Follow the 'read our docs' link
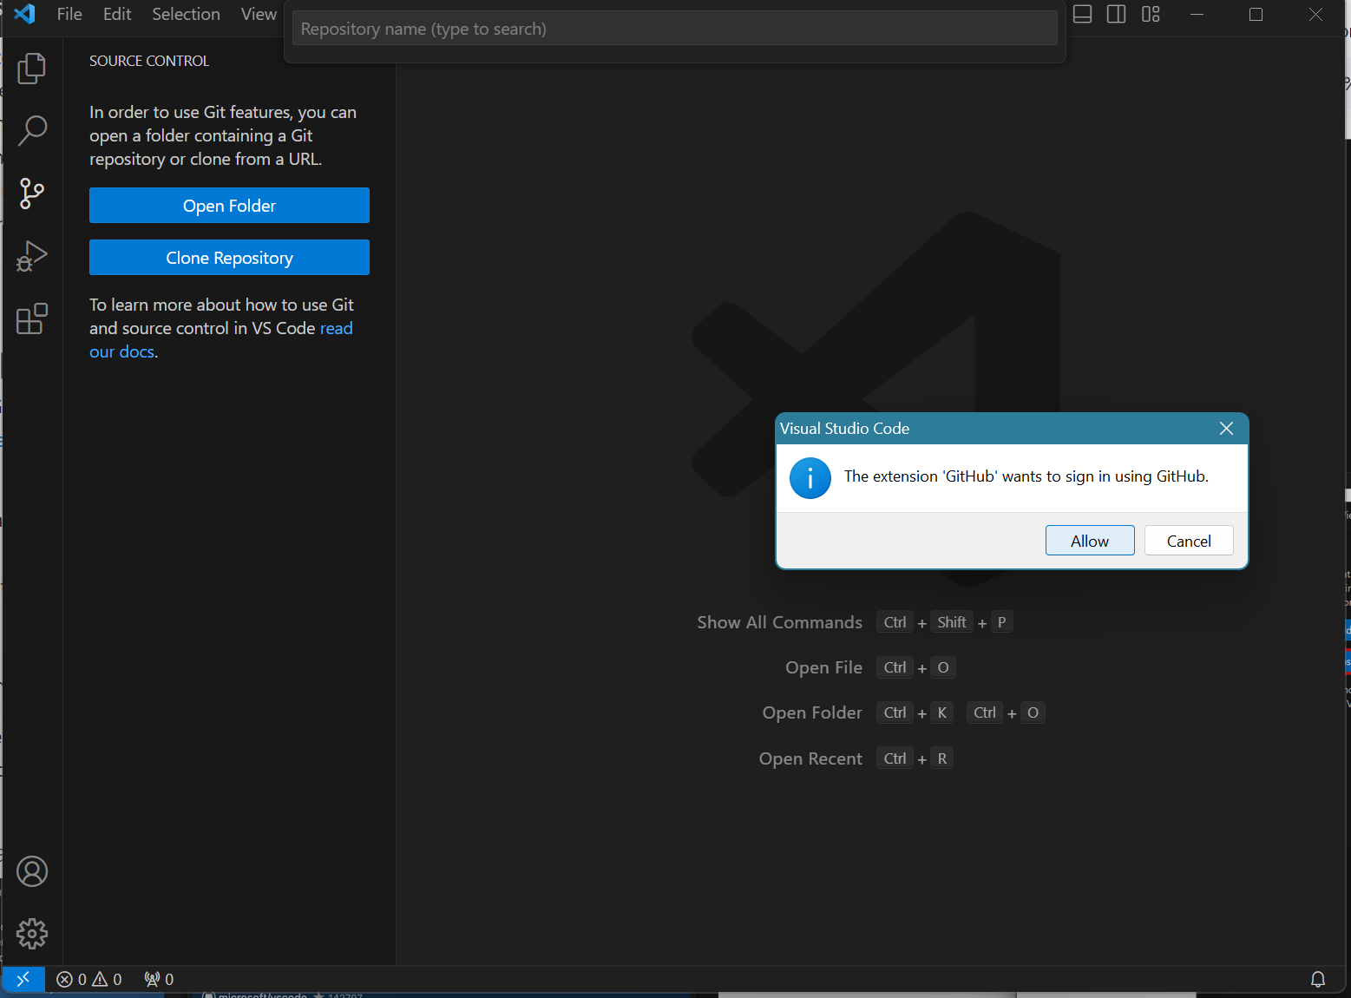 (x=336, y=328)
